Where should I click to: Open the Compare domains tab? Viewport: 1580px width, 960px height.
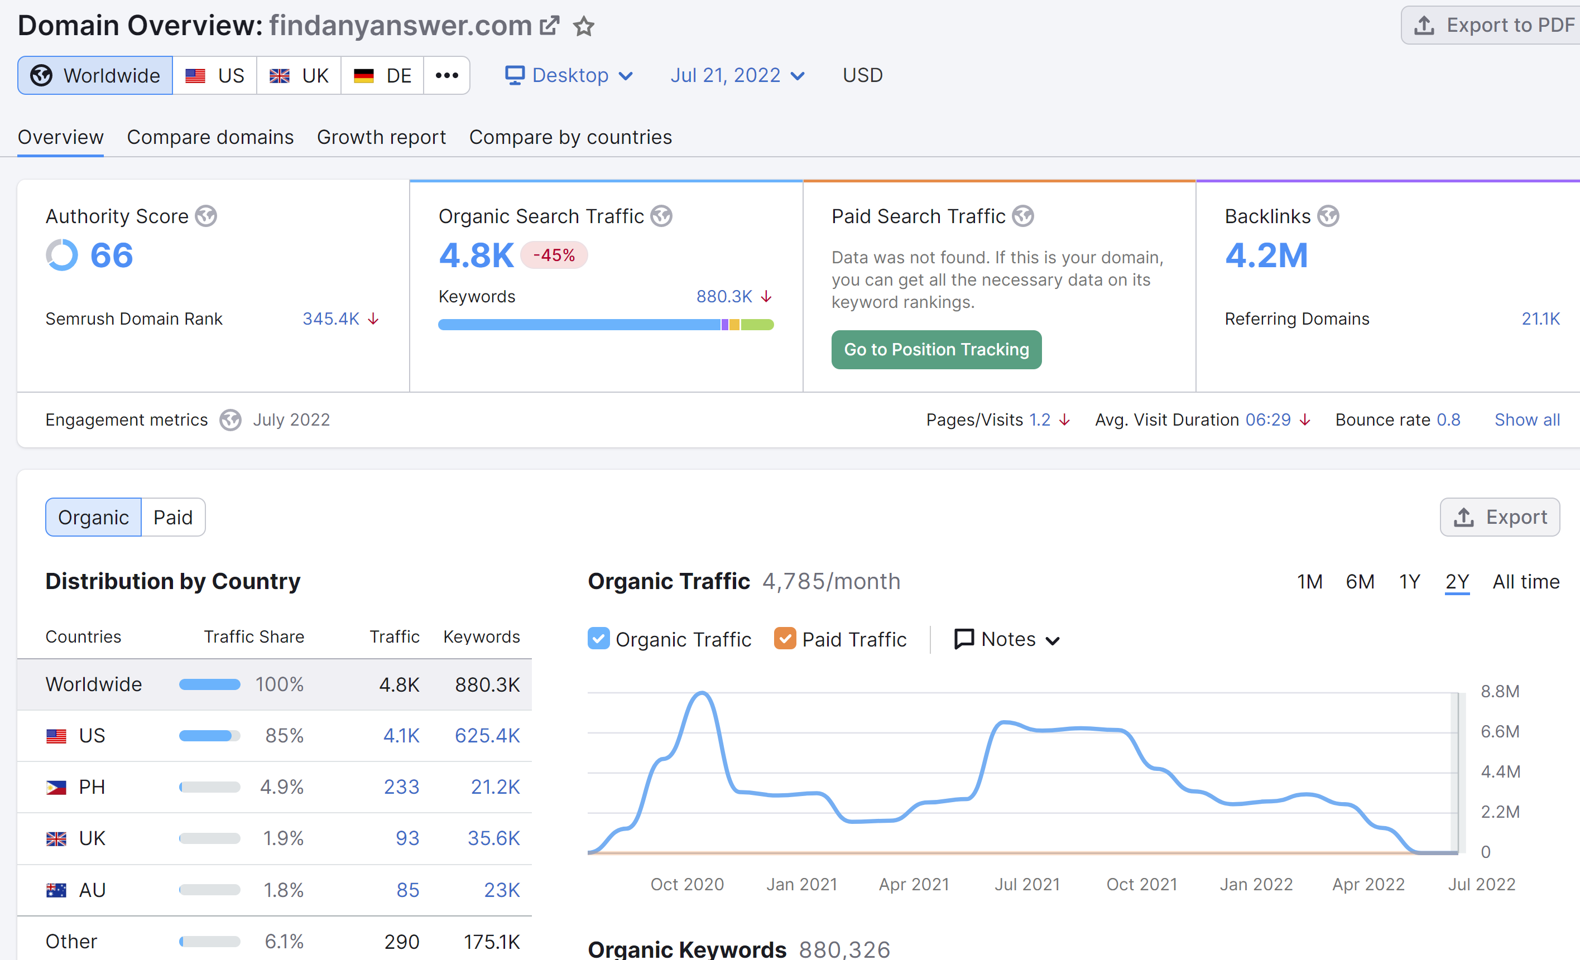[x=210, y=137]
